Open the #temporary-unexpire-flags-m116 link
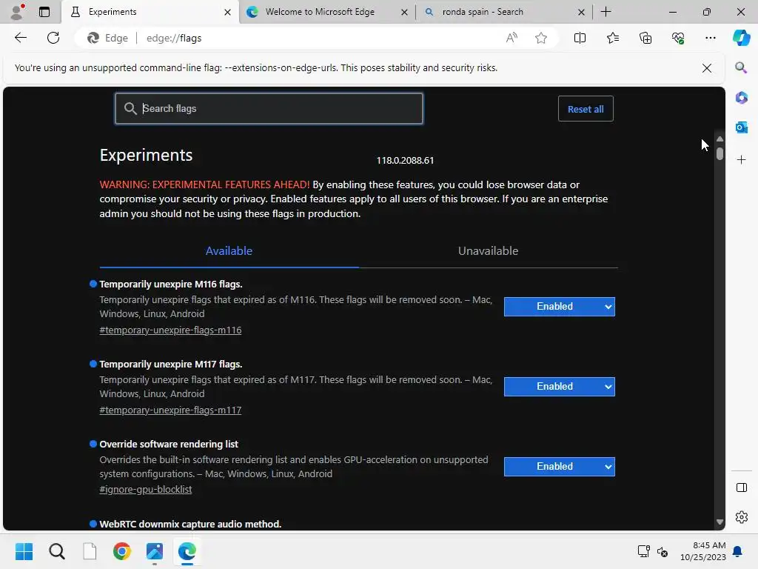Image resolution: width=758 pixels, height=569 pixels. pyautogui.click(x=170, y=330)
